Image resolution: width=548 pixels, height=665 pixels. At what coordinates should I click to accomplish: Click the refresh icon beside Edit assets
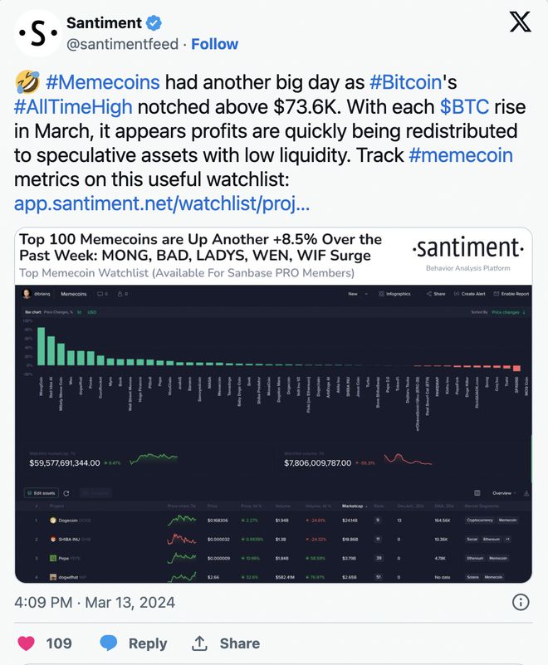tap(66, 492)
